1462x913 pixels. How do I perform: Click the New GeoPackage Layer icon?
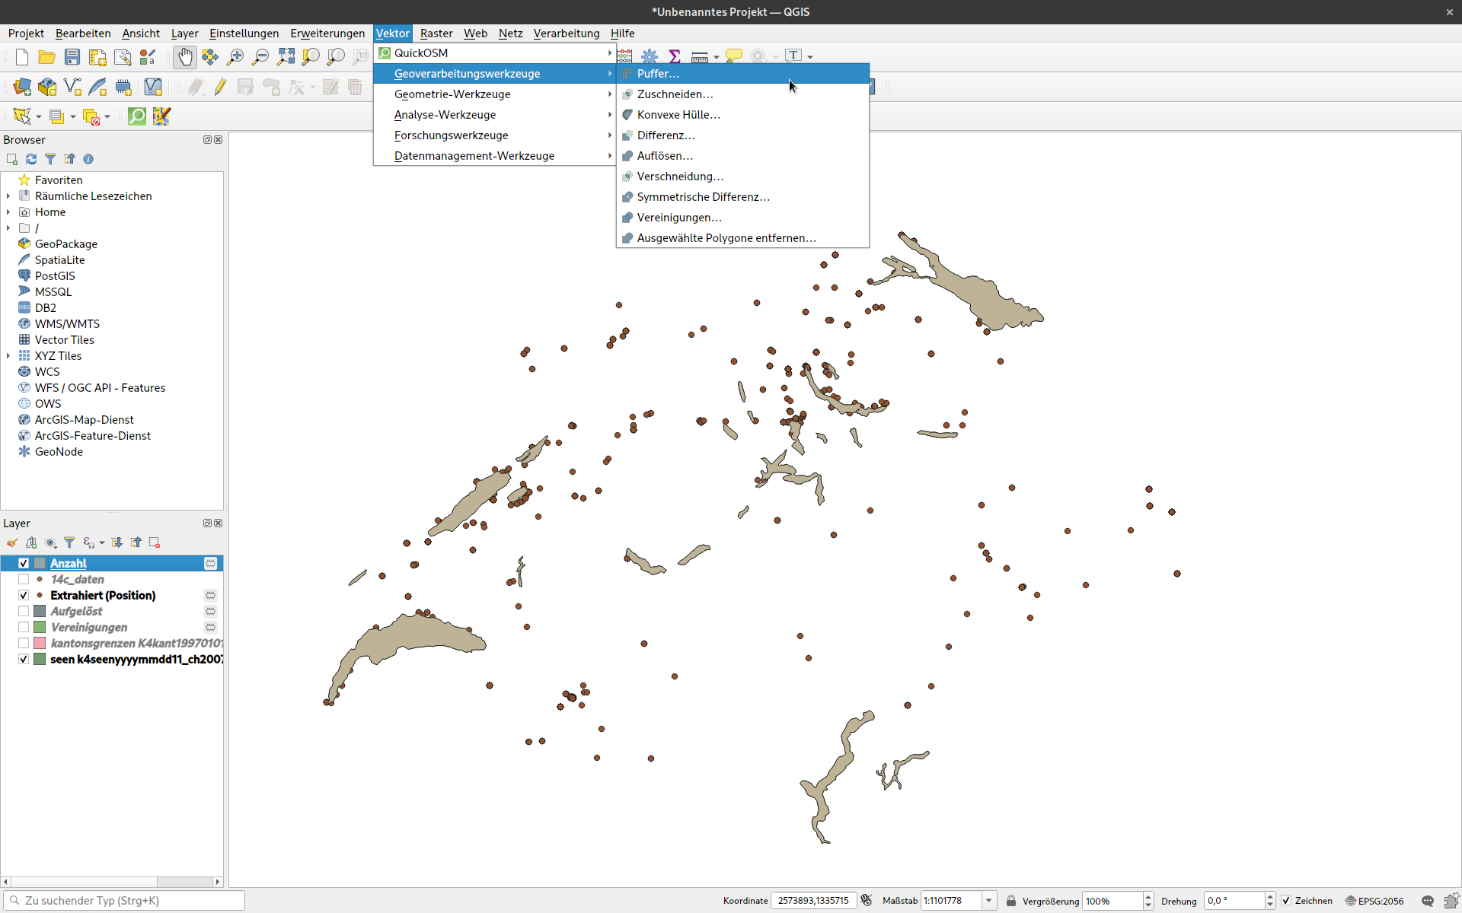[x=47, y=87]
